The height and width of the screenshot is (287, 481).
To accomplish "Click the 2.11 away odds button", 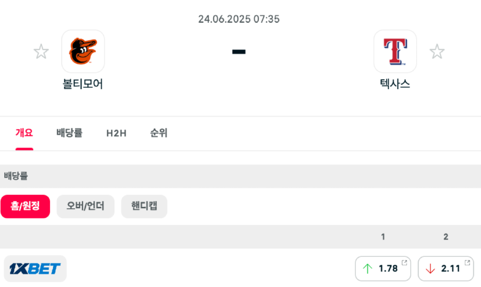I will pyautogui.click(x=446, y=268).
